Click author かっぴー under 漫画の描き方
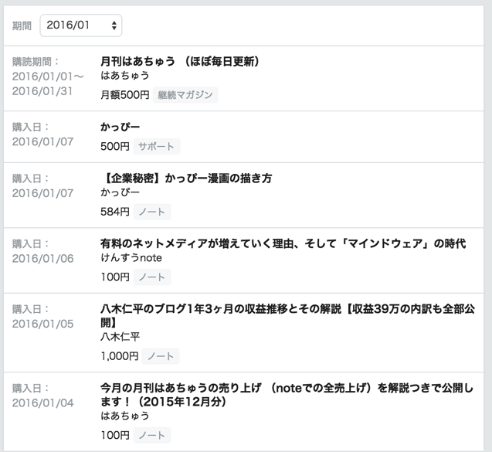 pos(120,192)
